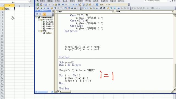Click the Save icon in the VBA toolbar
The image size is (176, 99).
pos(45,4)
